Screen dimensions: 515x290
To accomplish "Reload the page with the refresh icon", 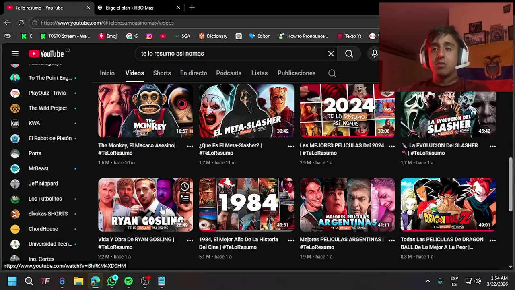I will [x=21, y=23].
